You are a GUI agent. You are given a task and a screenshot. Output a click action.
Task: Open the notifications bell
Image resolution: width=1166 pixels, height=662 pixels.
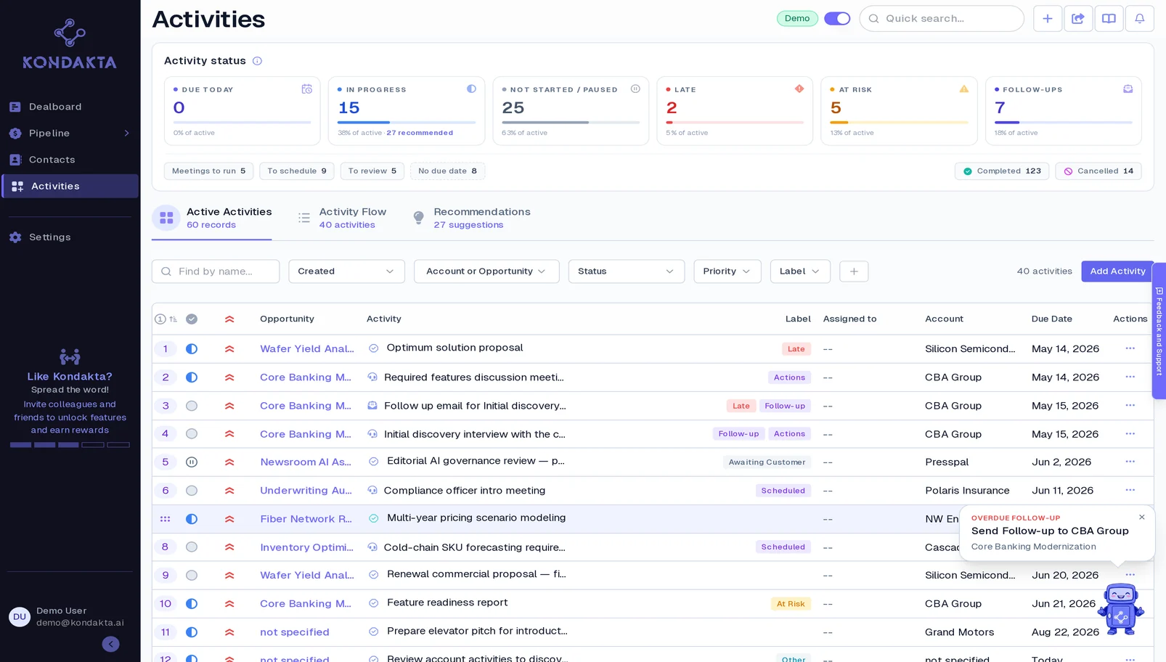point(1139,19)
